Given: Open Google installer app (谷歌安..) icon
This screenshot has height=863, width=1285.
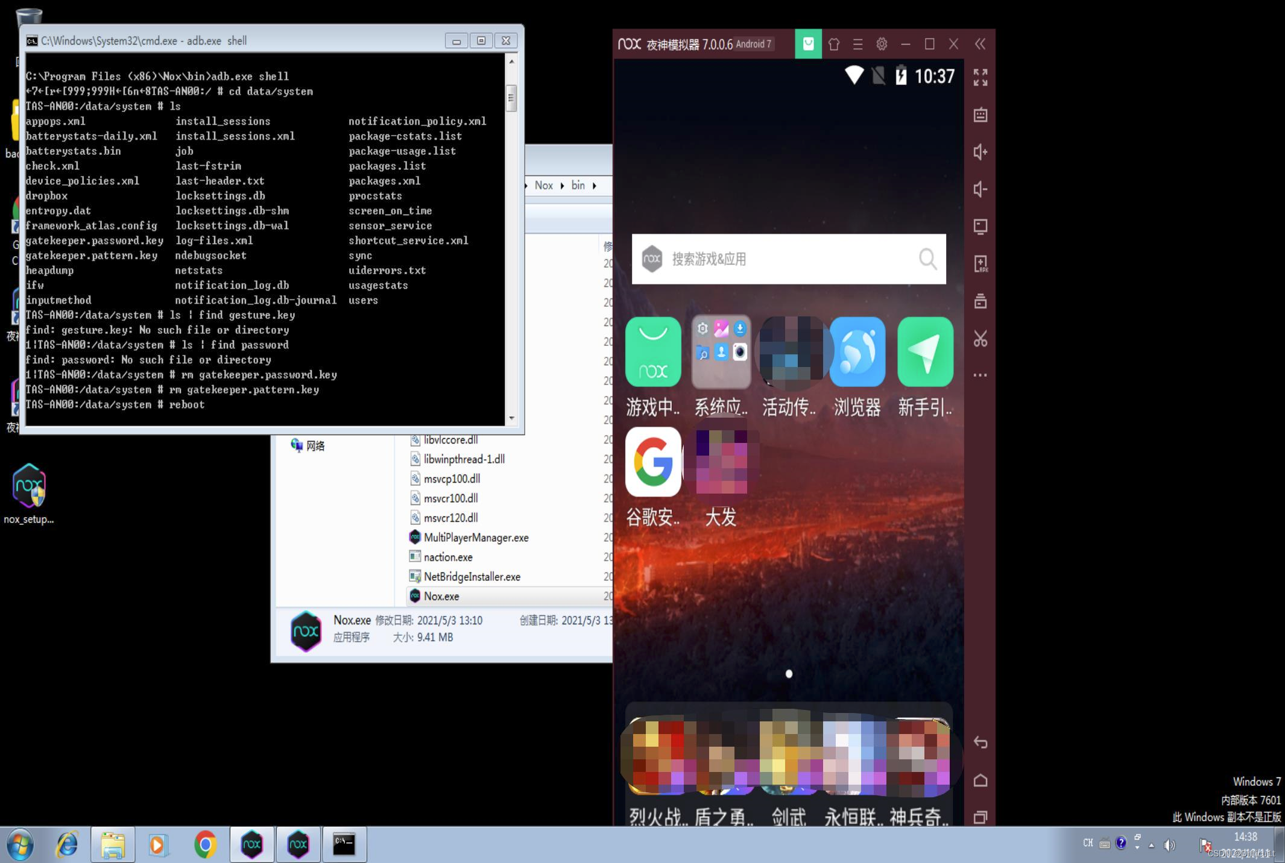Looking at the screenshot, I should 653,462.
